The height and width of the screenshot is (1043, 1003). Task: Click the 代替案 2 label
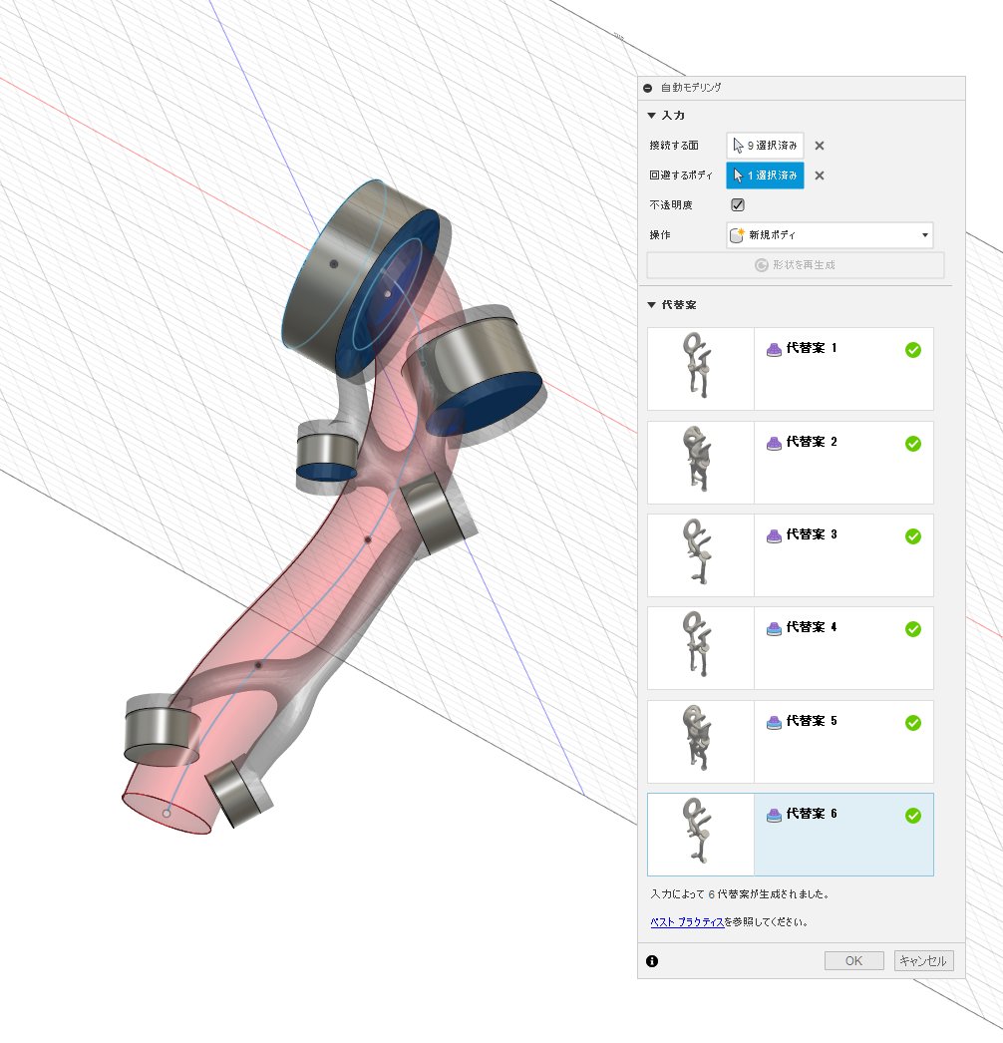pos(812,442)
